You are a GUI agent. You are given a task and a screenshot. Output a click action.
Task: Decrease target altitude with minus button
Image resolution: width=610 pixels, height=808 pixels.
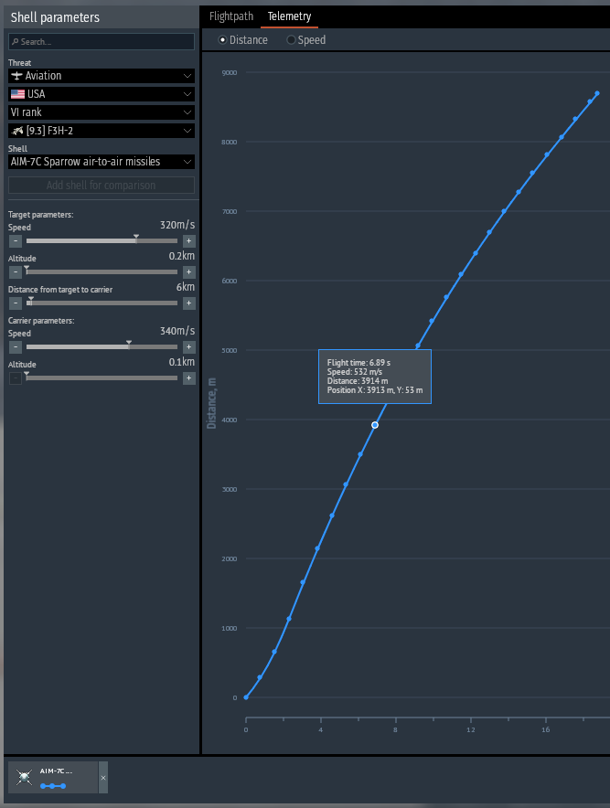[x=16, y=271]
